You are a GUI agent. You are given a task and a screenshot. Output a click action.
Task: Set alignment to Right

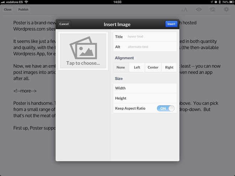click(x=169, y=67)
